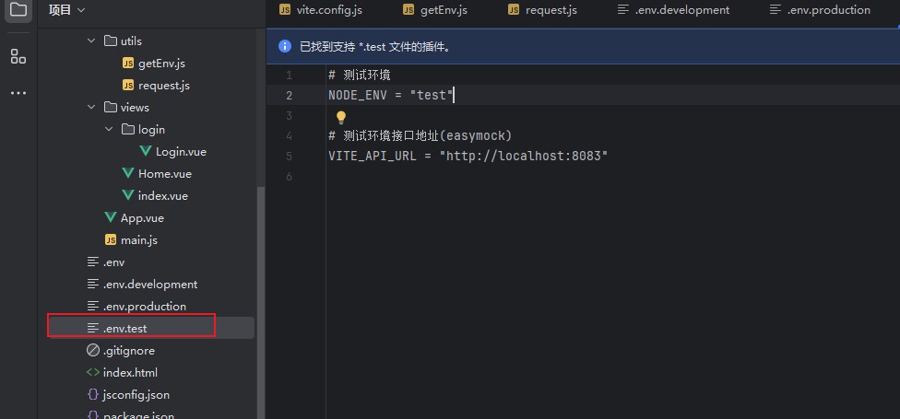Viewport: 900px width, 419px height.
Task: Click line number 1 in the gutter
Action: [x=289, y=76]
